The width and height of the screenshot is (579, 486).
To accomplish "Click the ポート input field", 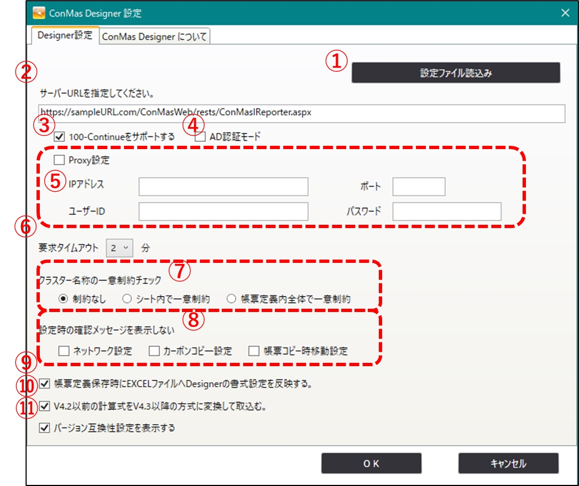I will (x=419, y=187).
